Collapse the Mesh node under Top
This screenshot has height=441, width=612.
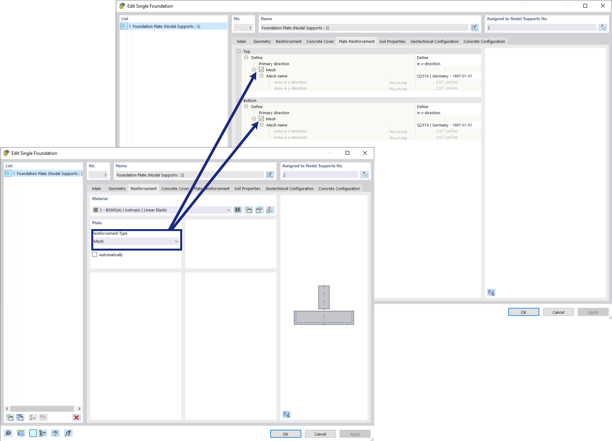click(x=254, y=70)
